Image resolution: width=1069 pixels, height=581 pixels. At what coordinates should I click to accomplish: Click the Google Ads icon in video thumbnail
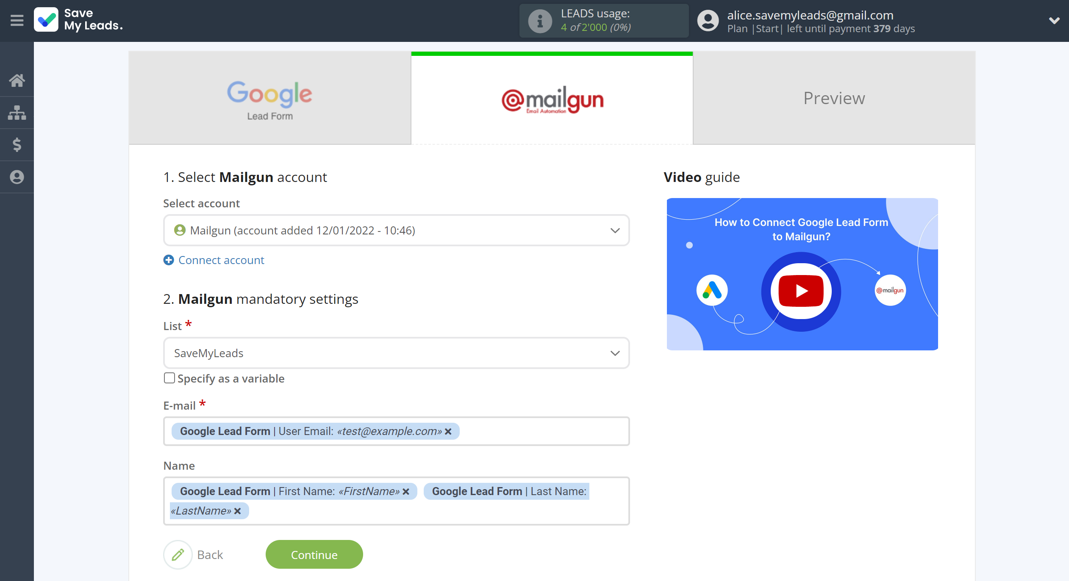pyautogui.click(x=712, y=290)
